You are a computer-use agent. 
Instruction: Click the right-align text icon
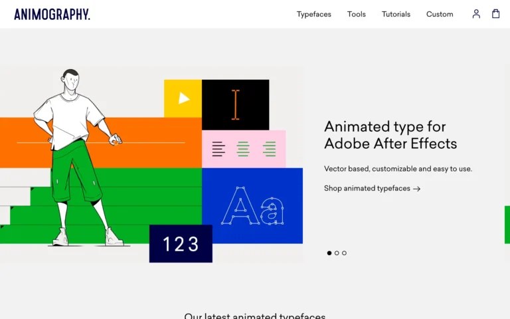click(270, 149)
